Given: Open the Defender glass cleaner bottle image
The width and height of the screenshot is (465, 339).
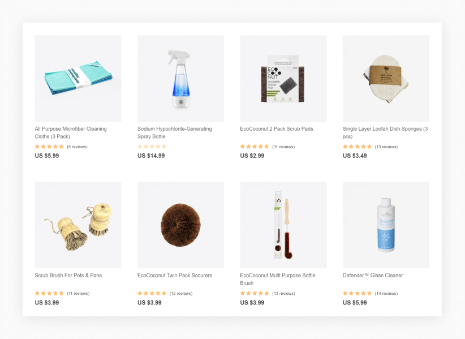Looking at the screenshot, I should click(x=386, y=225).
